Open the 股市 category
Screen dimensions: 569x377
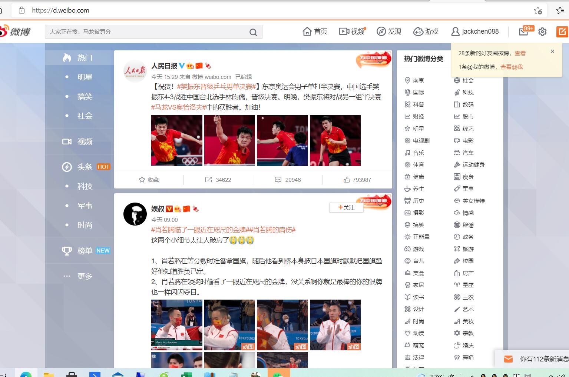tap(464, 116)
